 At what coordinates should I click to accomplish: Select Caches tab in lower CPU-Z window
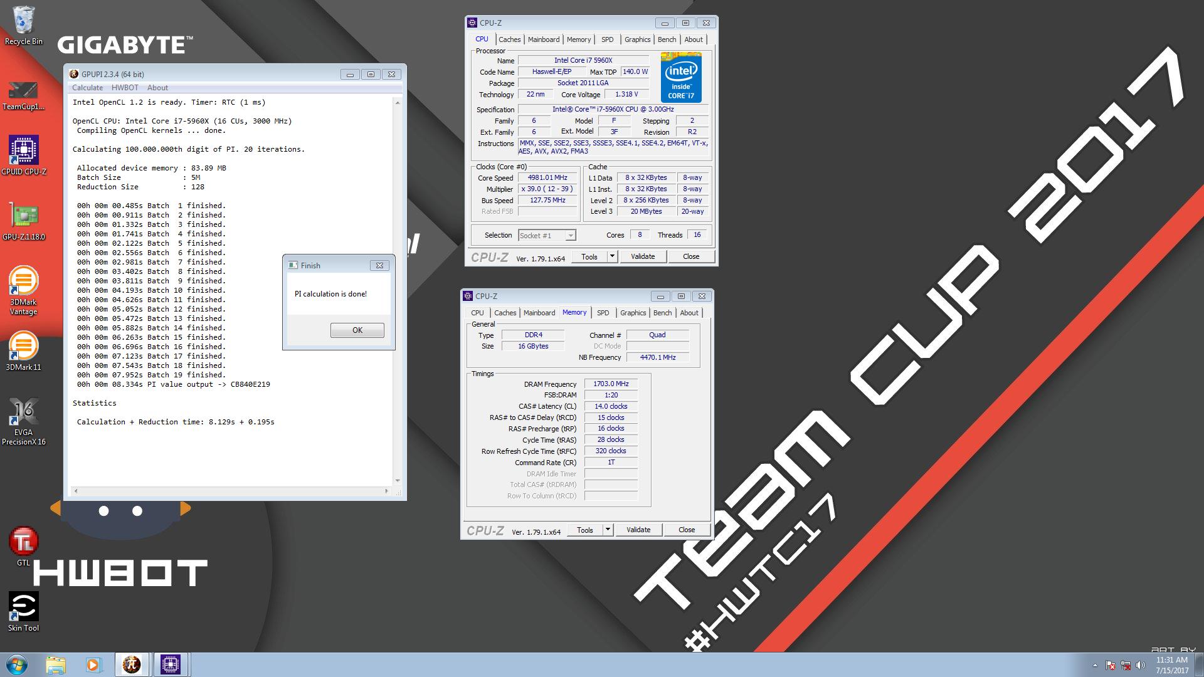[x=505, y=313]
